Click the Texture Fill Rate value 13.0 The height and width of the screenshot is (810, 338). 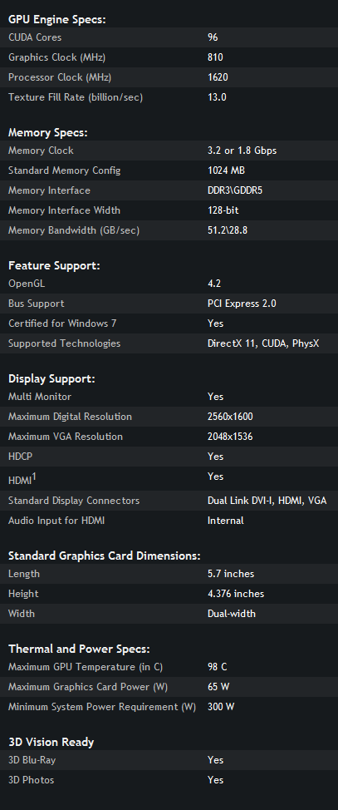click(x=217, y=97)
